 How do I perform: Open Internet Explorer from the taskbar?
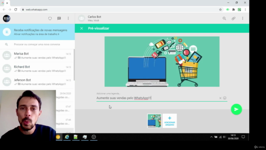tap(67, 137)
